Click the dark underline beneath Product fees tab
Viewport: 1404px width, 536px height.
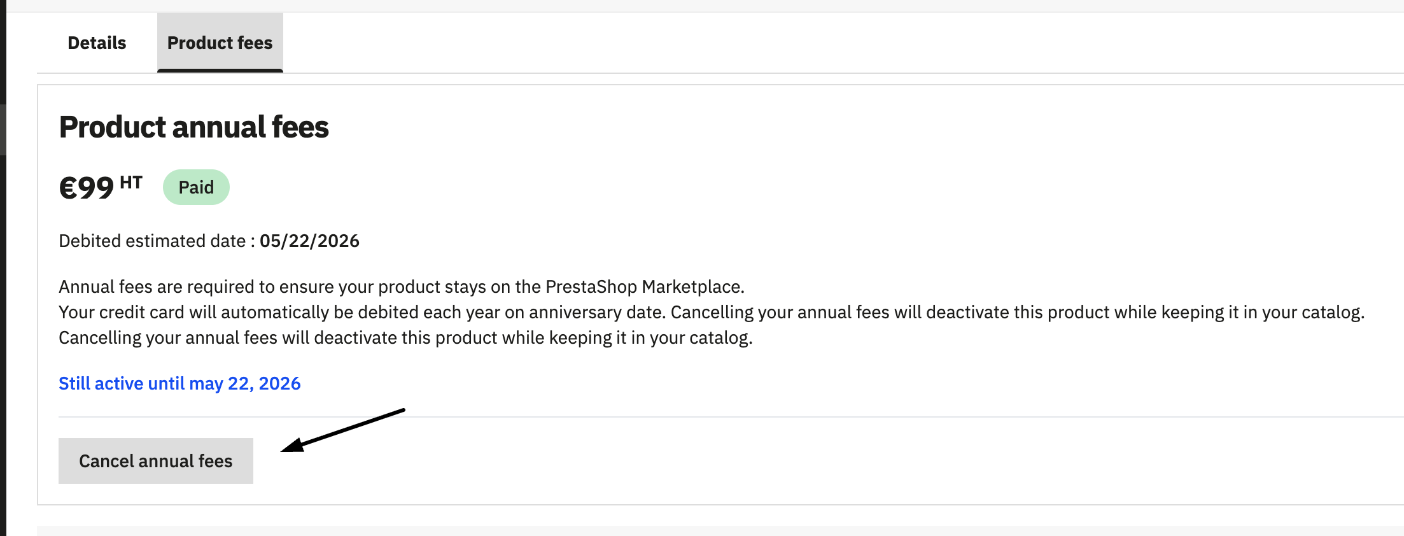tap(220, 71)
